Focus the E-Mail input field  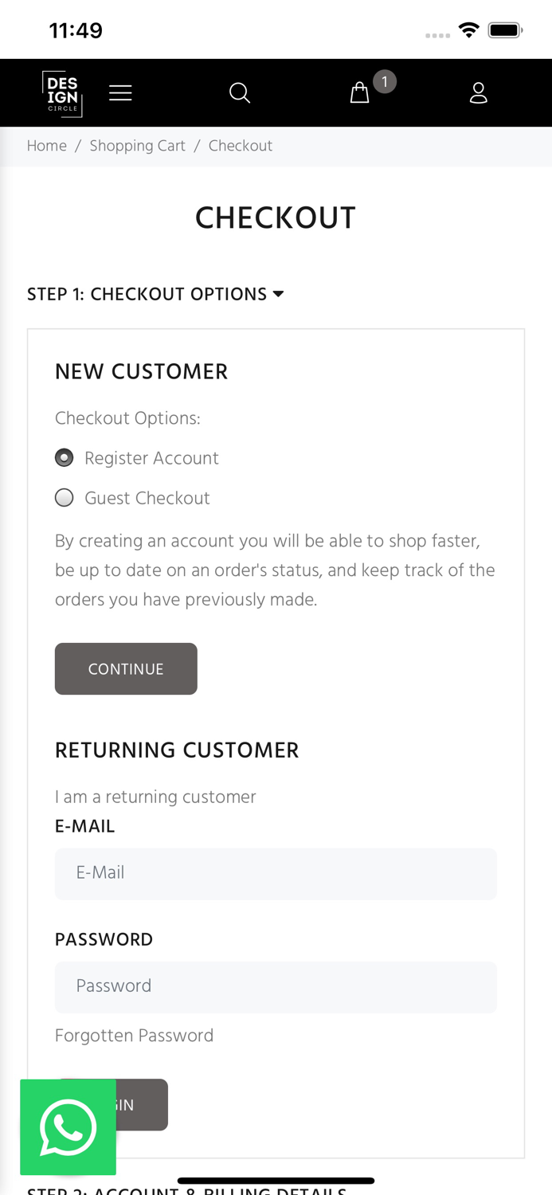(x=276, y=873)
